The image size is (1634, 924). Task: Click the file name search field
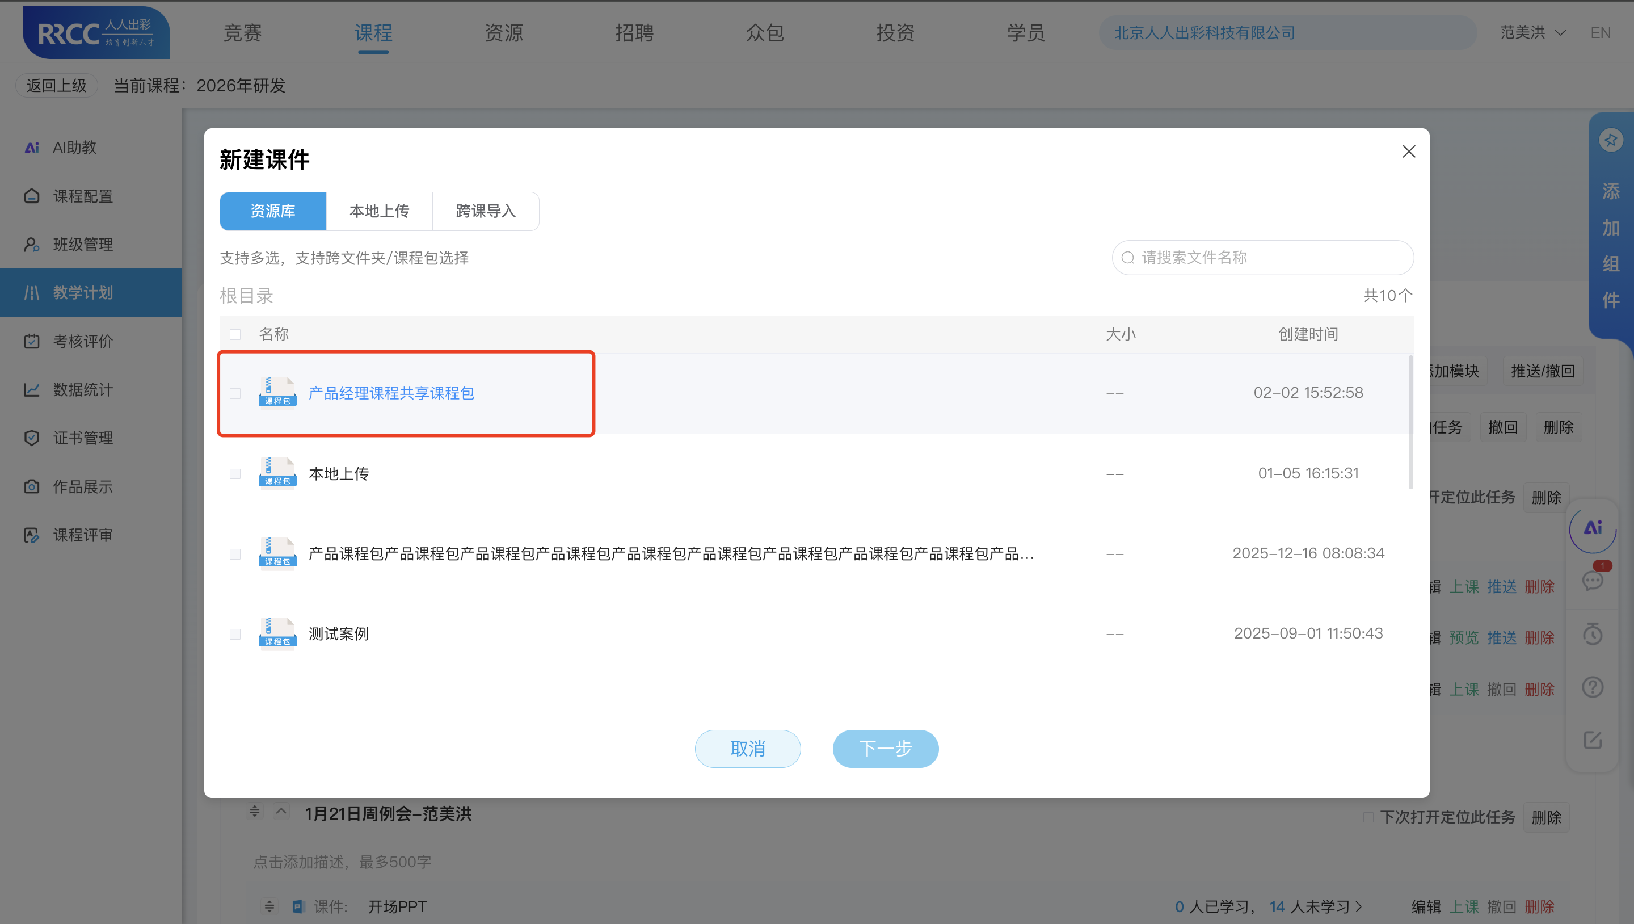(x=1262, y=258)
